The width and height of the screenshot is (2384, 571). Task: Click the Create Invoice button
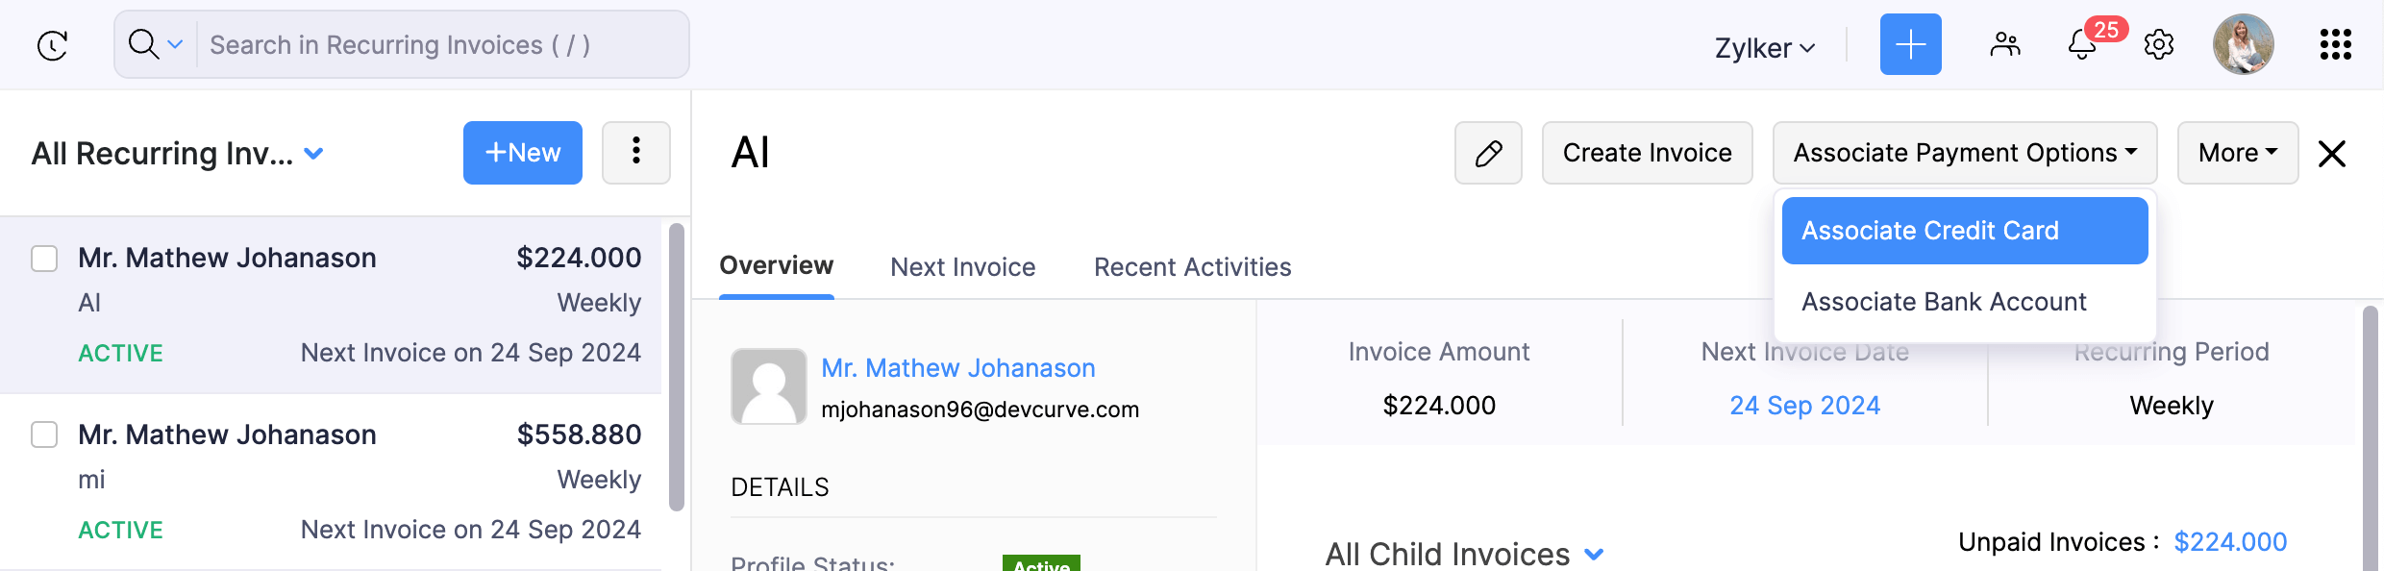tap(1647, 153)
